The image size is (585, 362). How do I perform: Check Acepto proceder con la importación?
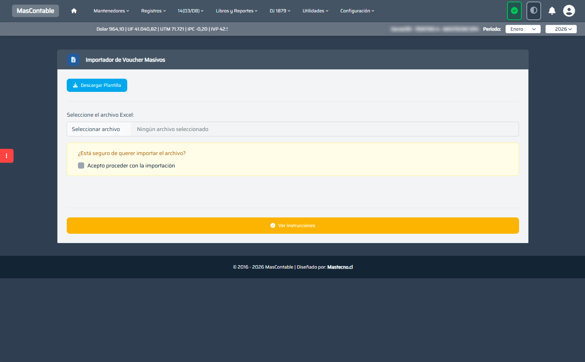click(81, 165)
